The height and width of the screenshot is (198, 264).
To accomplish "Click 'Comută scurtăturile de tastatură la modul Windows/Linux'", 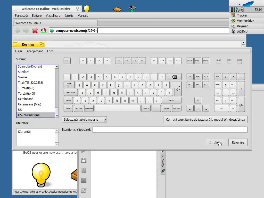I will [x=205, y=120].
